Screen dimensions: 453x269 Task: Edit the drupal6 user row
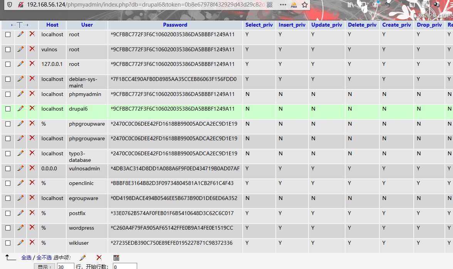click(x=20, y=109)
